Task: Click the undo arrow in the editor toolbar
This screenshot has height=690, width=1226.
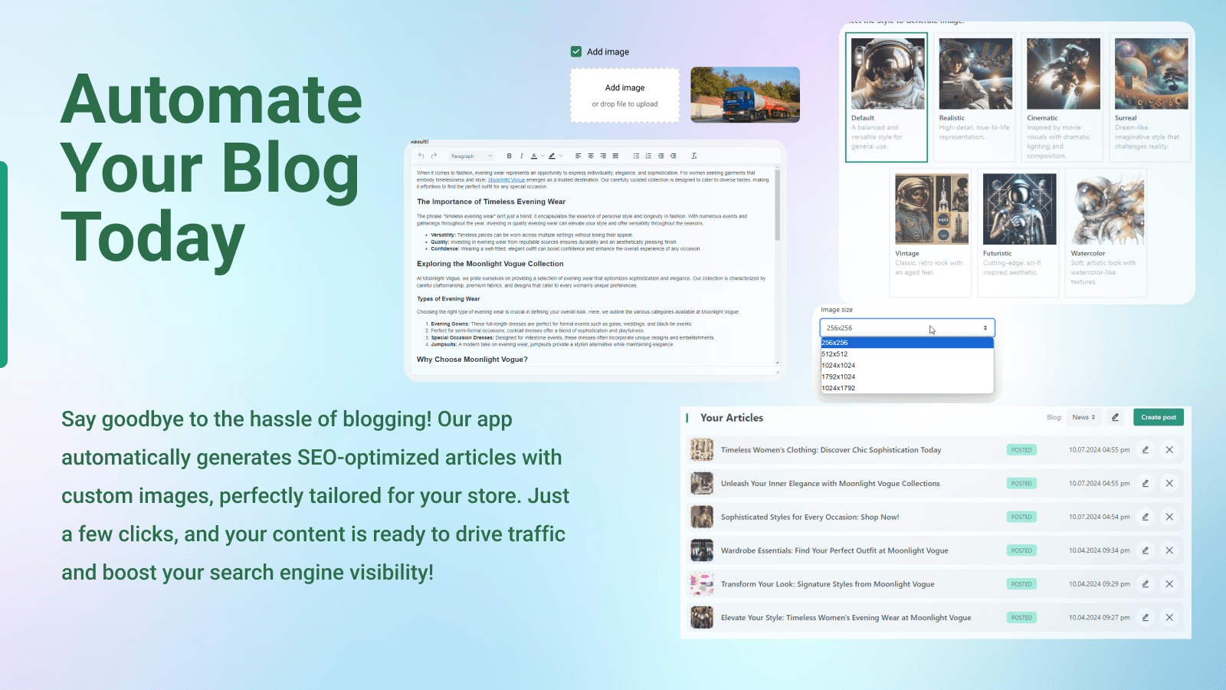Action: 421,156
